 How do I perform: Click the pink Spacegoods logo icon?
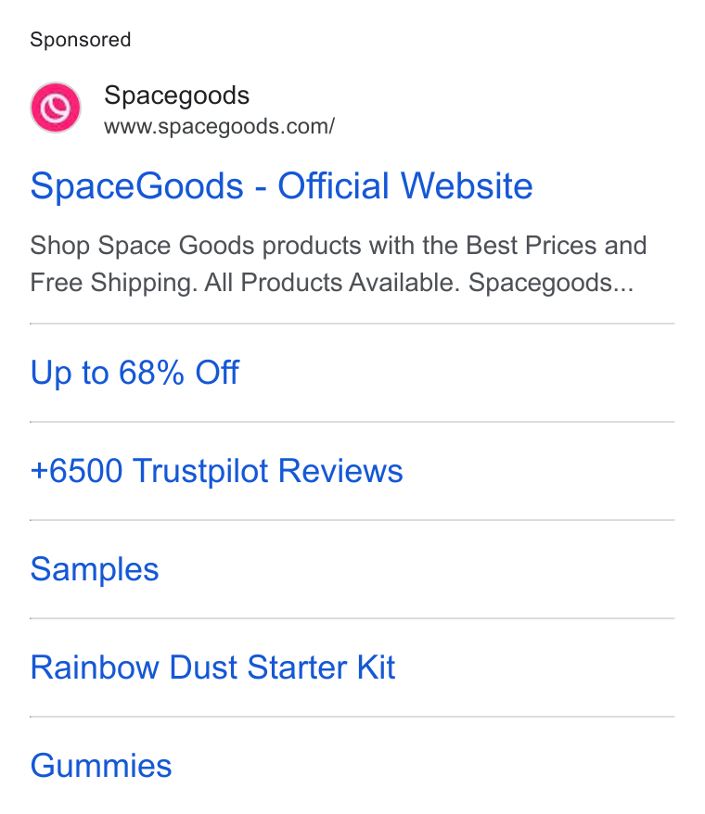click(x=56, y=108)
